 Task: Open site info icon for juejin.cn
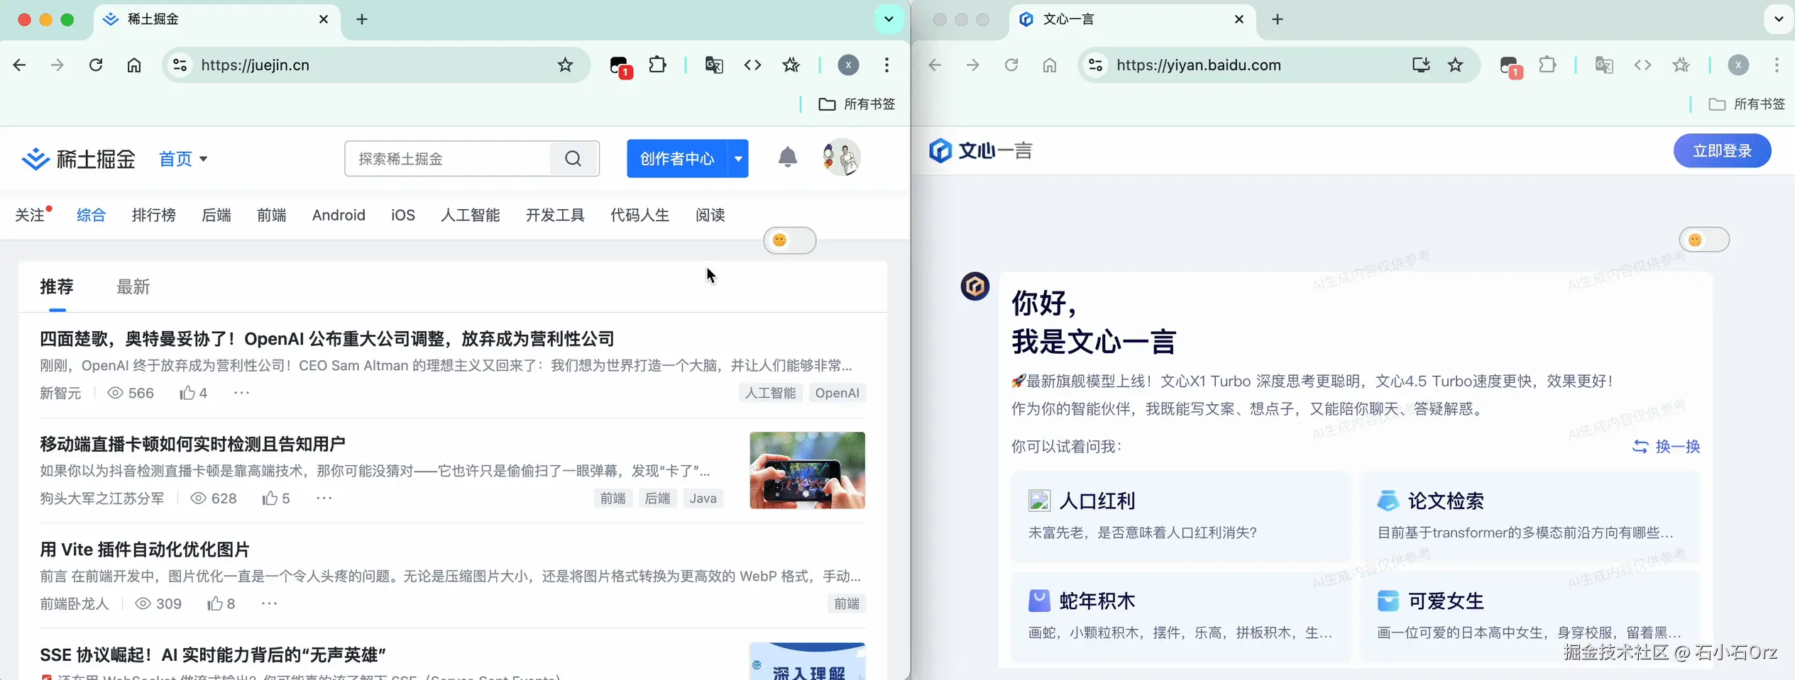coord(180,65)
